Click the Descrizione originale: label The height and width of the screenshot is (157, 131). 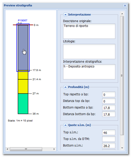point(77,21)
